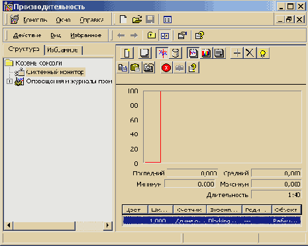The image size is (308, 246).
Task: Switch to the Избранное tab beside Структура
Action: point(63,50)
